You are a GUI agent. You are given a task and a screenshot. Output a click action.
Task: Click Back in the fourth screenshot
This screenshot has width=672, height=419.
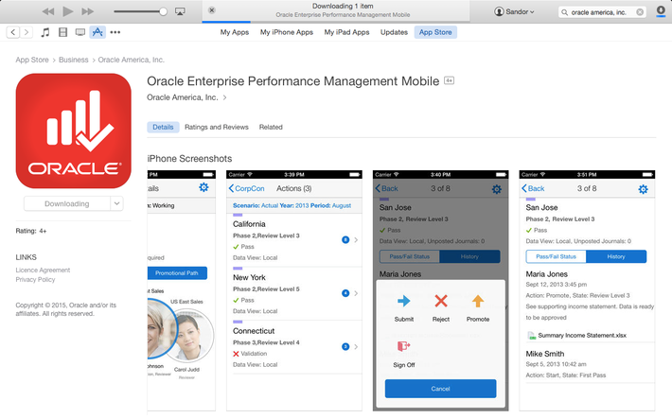pos(533,188)
